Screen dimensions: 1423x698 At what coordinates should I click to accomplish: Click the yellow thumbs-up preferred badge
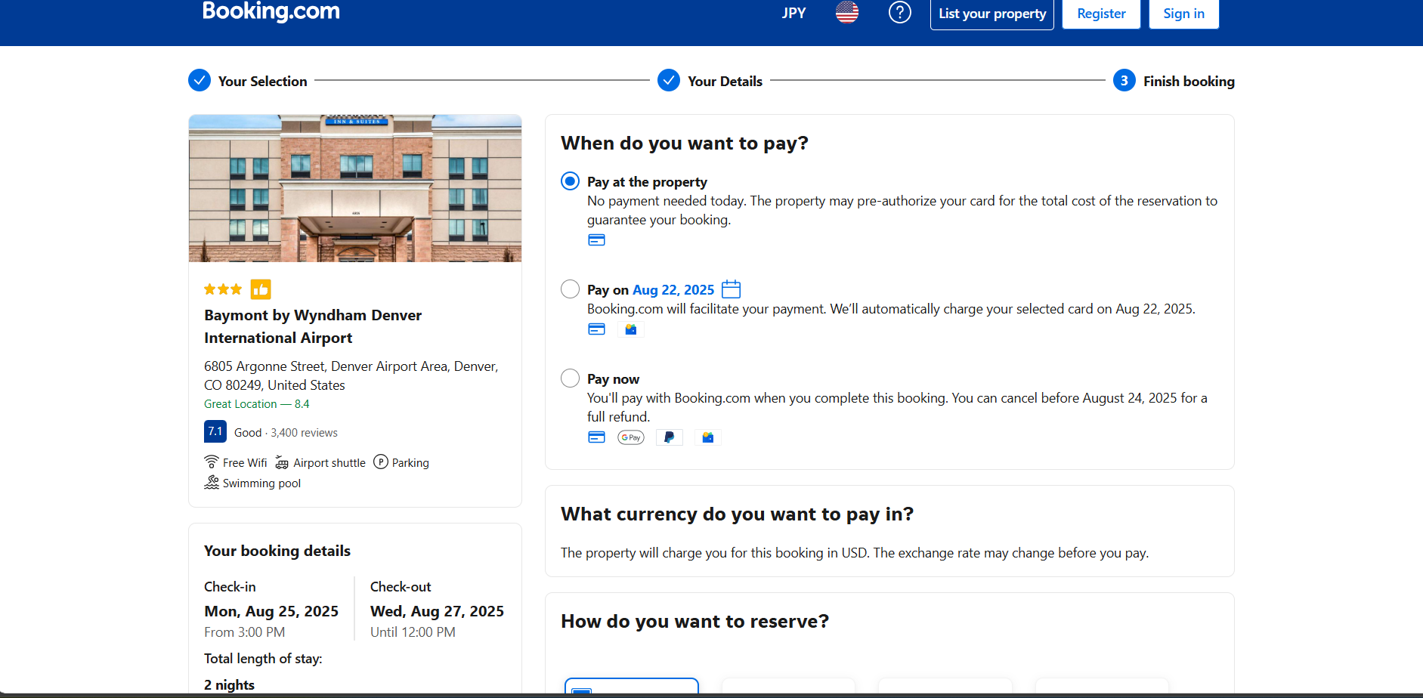[261, 289]
